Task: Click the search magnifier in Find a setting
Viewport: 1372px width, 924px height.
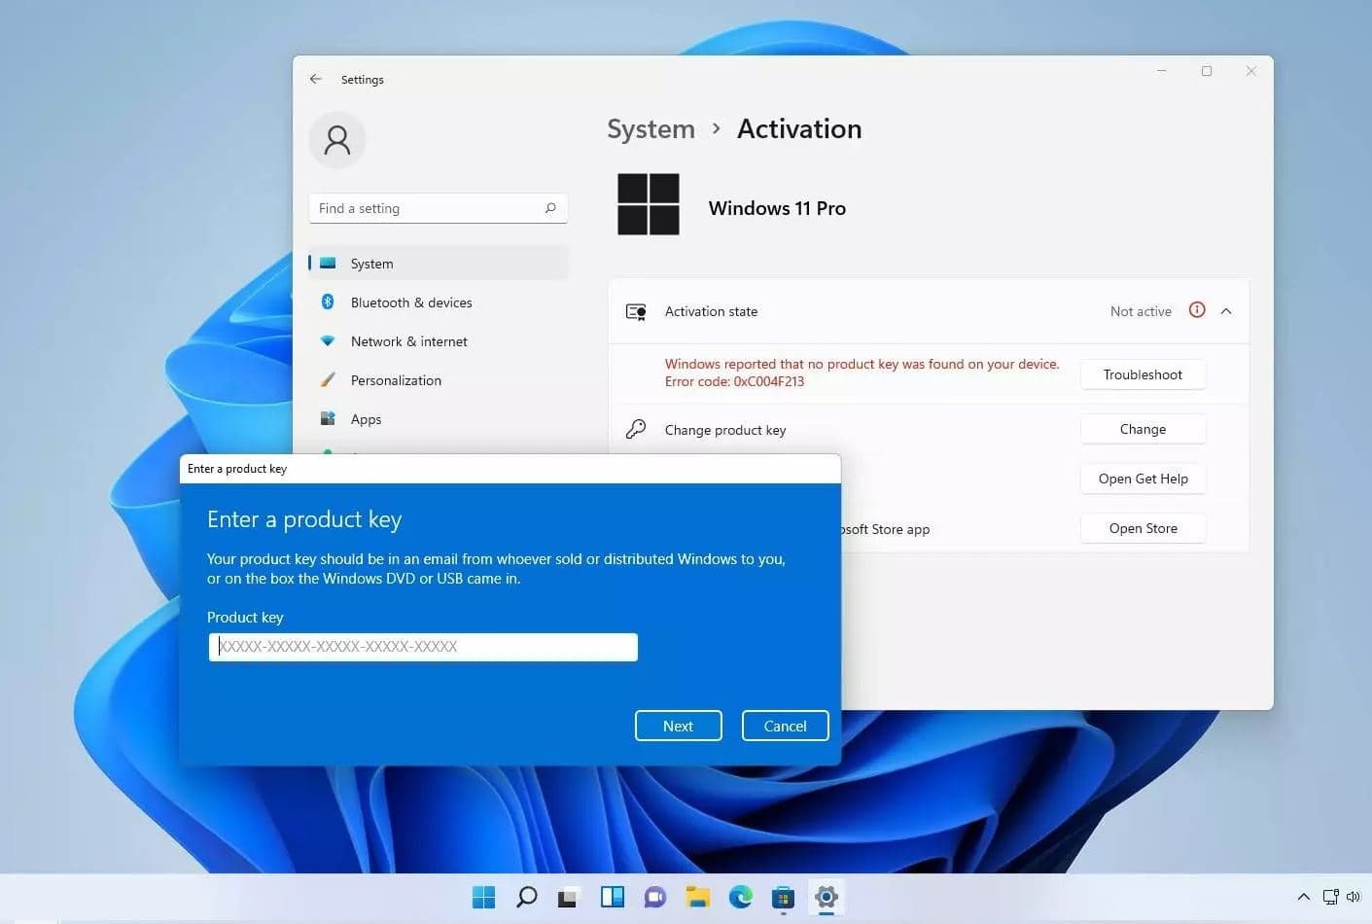Action: (550, 208)
